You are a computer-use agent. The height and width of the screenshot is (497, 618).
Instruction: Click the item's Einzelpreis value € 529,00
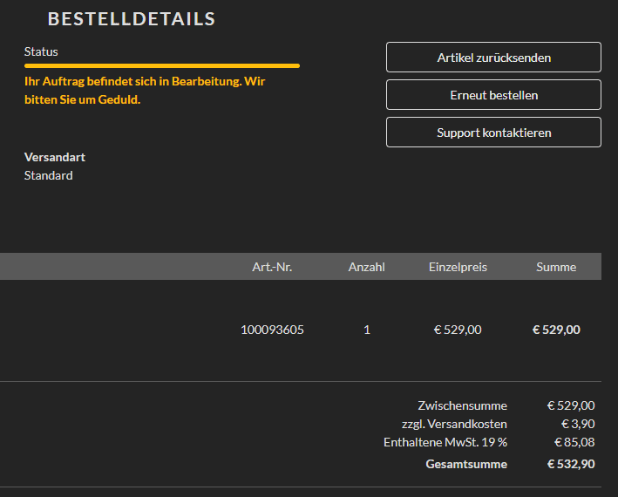458,330
